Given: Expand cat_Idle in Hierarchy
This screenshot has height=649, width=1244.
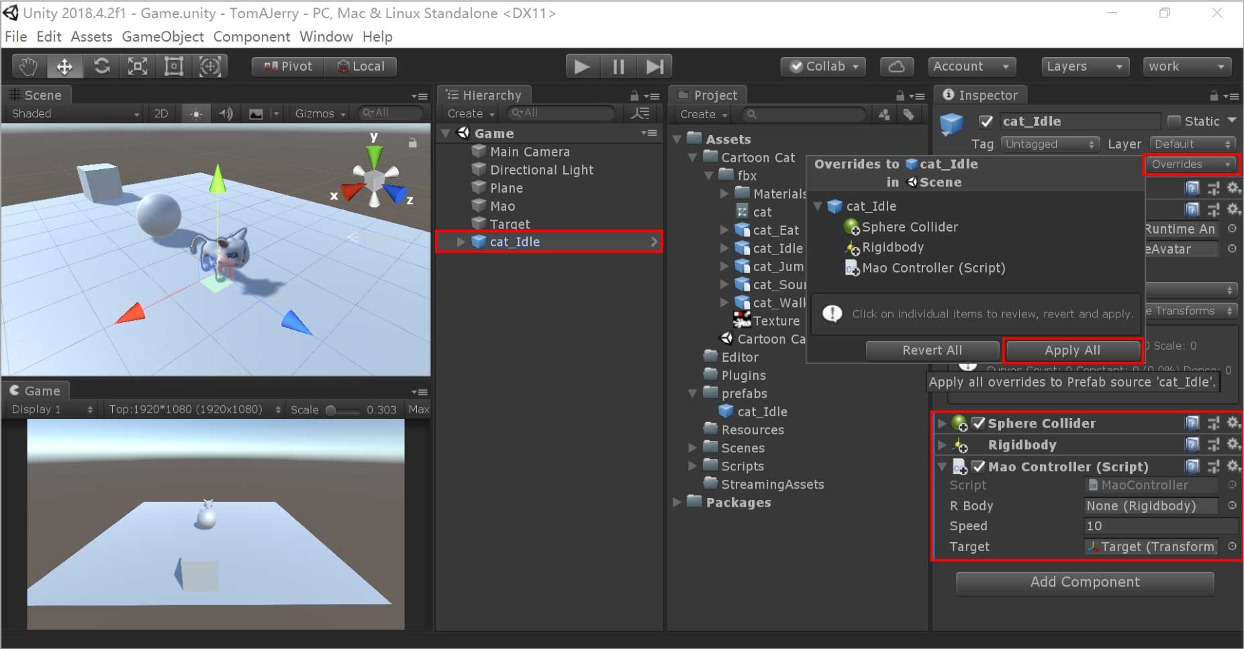Looking at the screenshot, I should 461,242.
